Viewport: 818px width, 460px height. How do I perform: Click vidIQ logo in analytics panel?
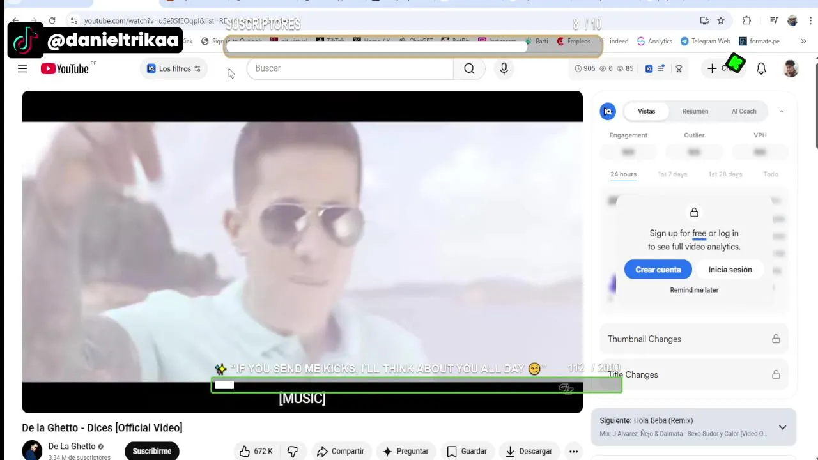point(608,111)
